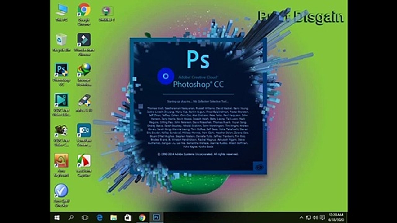Screen dimensions: 397x223
Task: Open Microsoft Store from the taskbar
Action: click(x=128, y=217)
